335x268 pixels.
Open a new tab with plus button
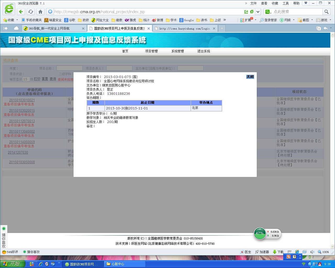pos(222,28)
